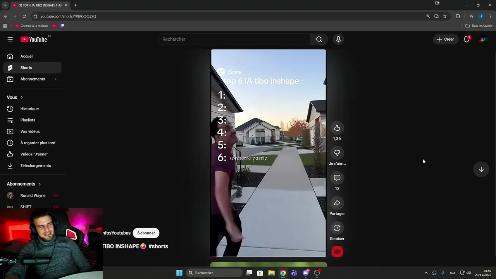Select Shorts in the sidebar
496x279 pixels.
point(33,67)
